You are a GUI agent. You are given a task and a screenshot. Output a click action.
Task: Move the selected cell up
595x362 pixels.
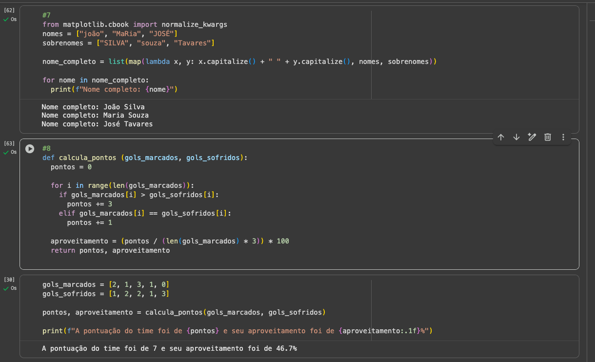[501, 138]
